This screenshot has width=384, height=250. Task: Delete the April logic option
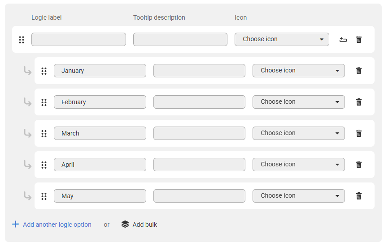tap(359, 165)
